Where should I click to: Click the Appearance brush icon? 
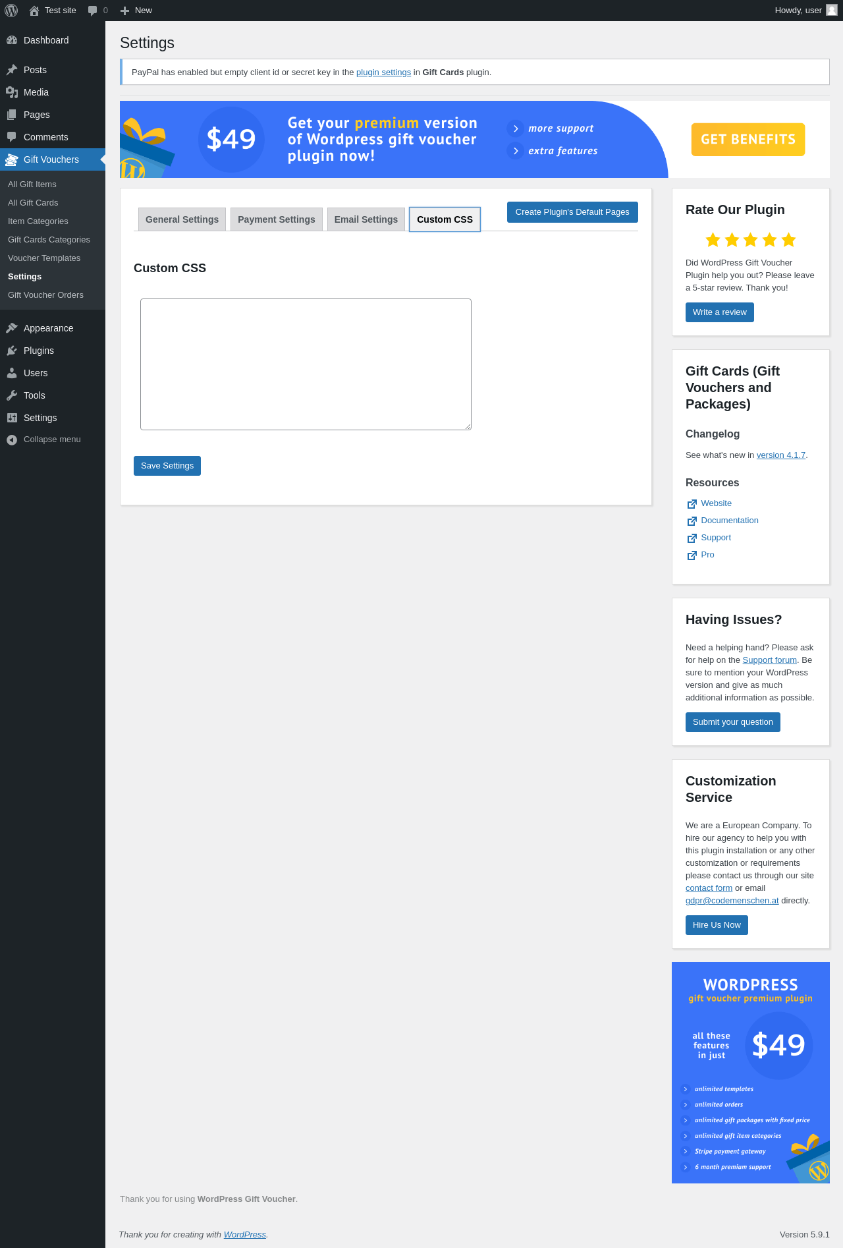pyautogui.click(x=12, y=328)
